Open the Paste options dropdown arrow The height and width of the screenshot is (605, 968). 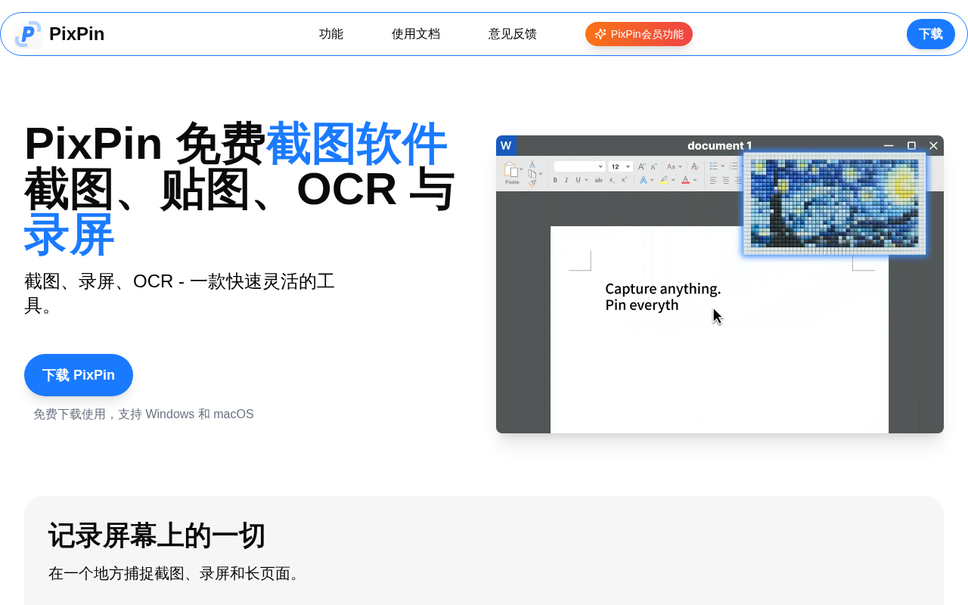coord(521,169)
